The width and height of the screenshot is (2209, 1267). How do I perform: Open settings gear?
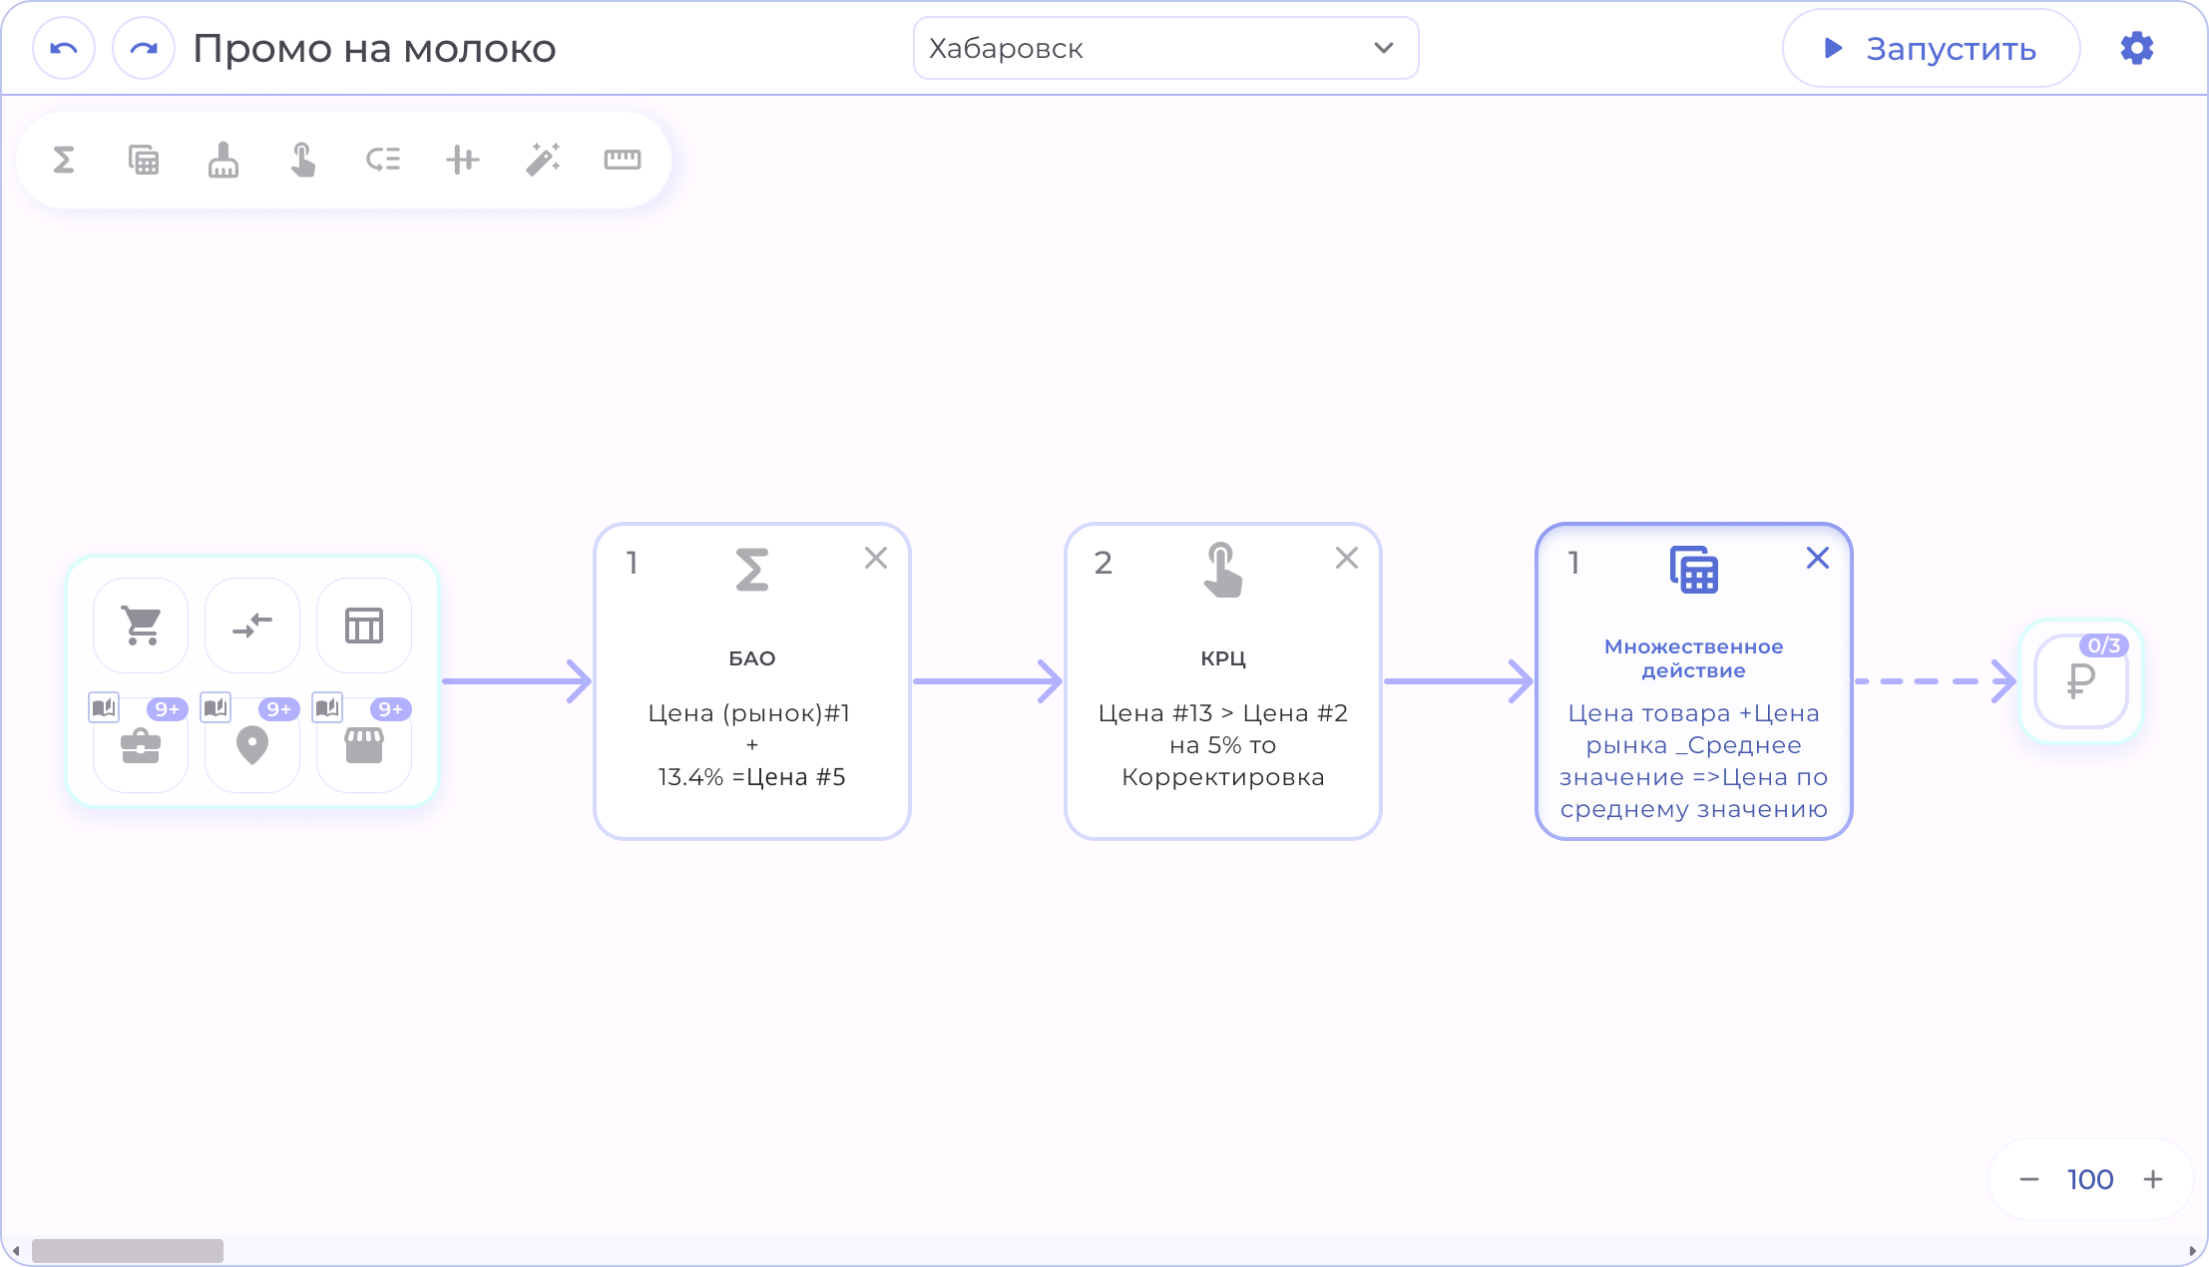pos(2136,48)
